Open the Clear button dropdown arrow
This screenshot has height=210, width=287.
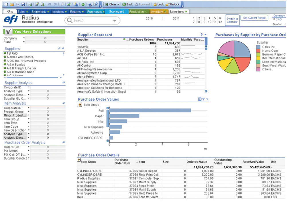click(x=118, y=4)
